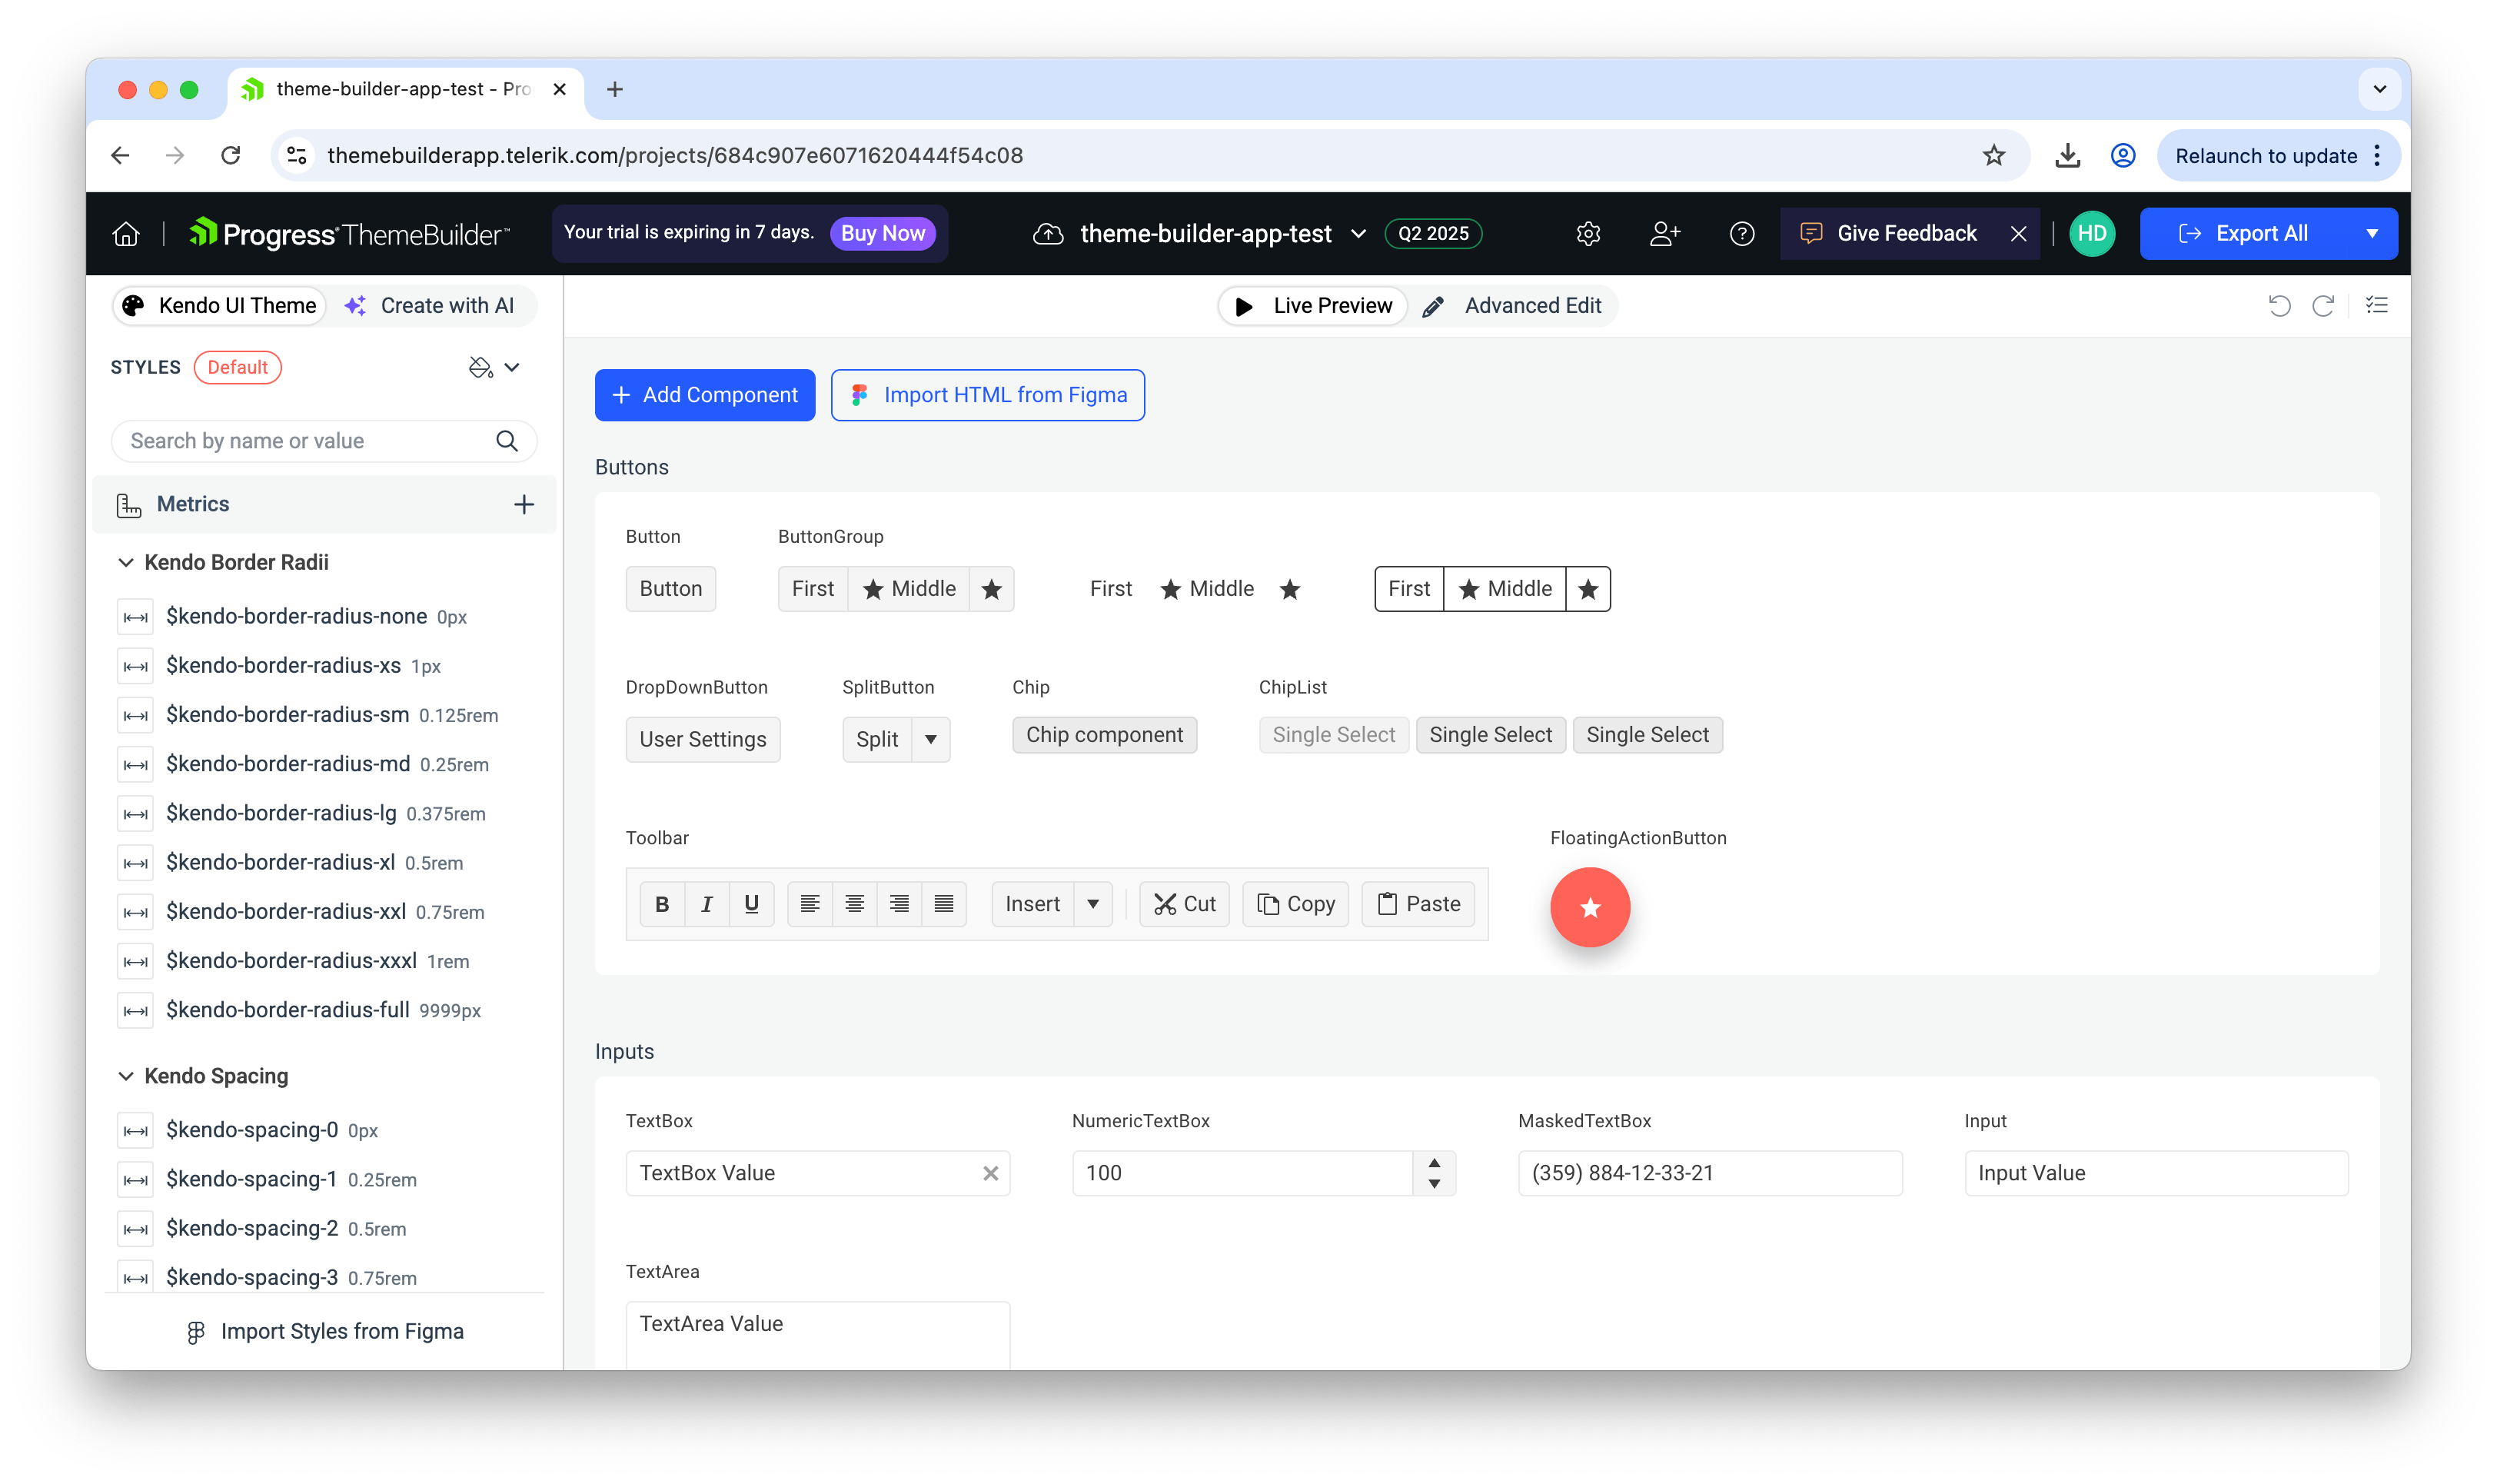Open User Settings DropDownButton
The height and width of the screenshot is (1484, 2497).
pyautogui.click(x=703, y=739)
